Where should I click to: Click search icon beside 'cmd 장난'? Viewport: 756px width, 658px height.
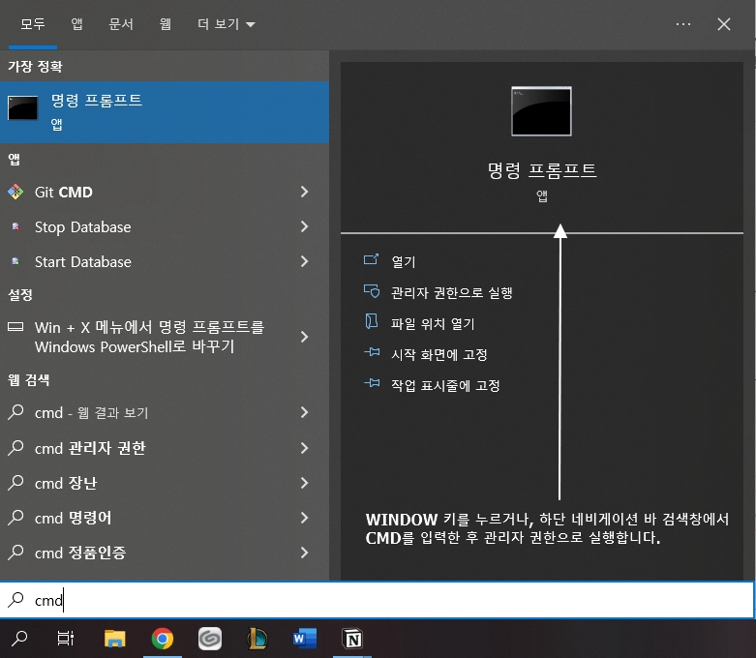[x=15, y=483]
